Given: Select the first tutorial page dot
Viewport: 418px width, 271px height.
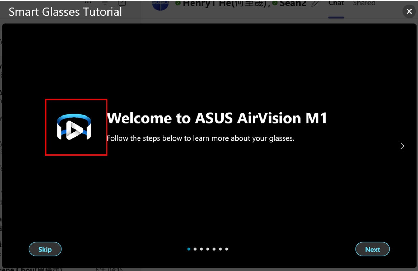Looking at the screenshot, I should [x=189, y=249].
